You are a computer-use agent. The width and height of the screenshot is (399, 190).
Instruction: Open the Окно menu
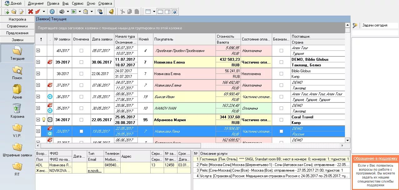click(91, 3)
